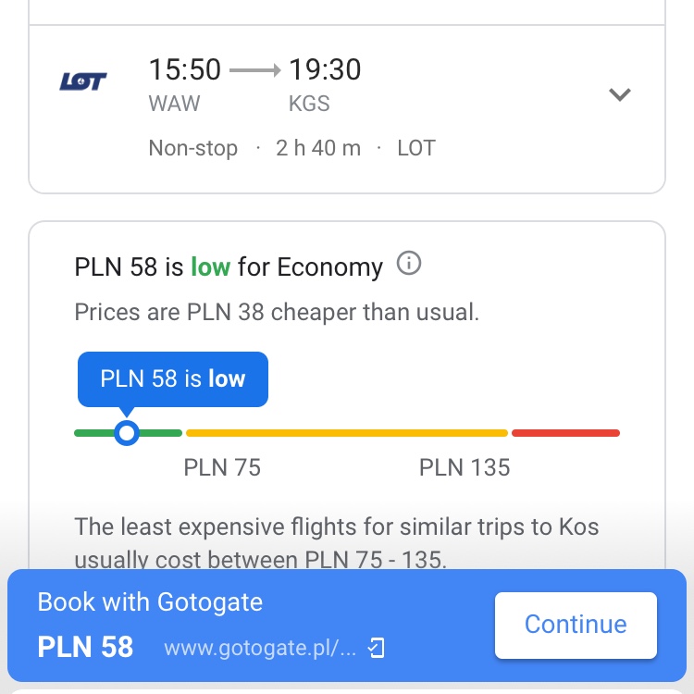Image resolution: width=694 pixels, height=694 pixels.
Task: Tap the PLN 75 range label
Action: tap(222, 467)
